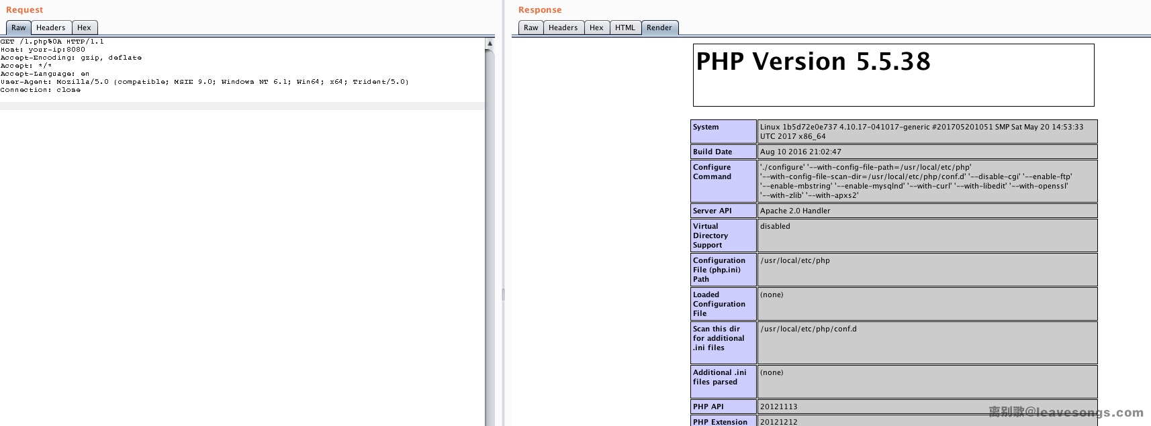Viewport: 1151px width, 426px height.
Task: Select the Request Hex tab
Action: point(84,28)
